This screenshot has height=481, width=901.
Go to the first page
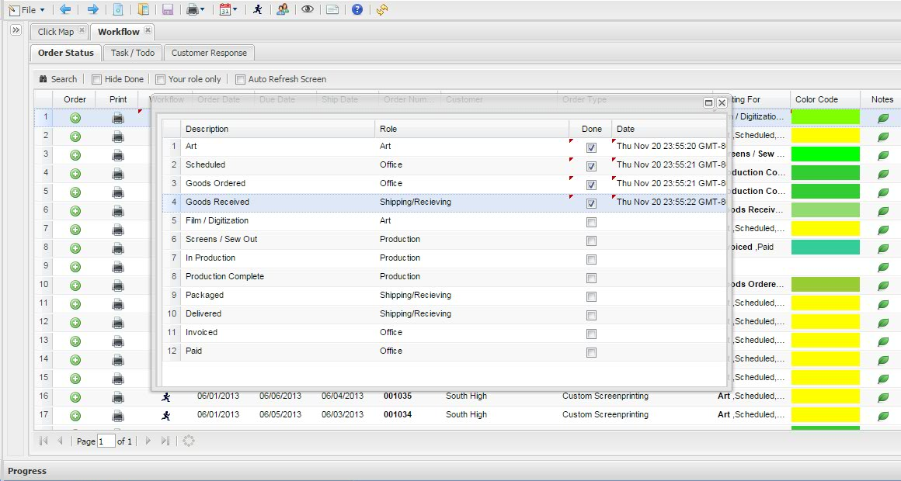[x=43, y=441]
